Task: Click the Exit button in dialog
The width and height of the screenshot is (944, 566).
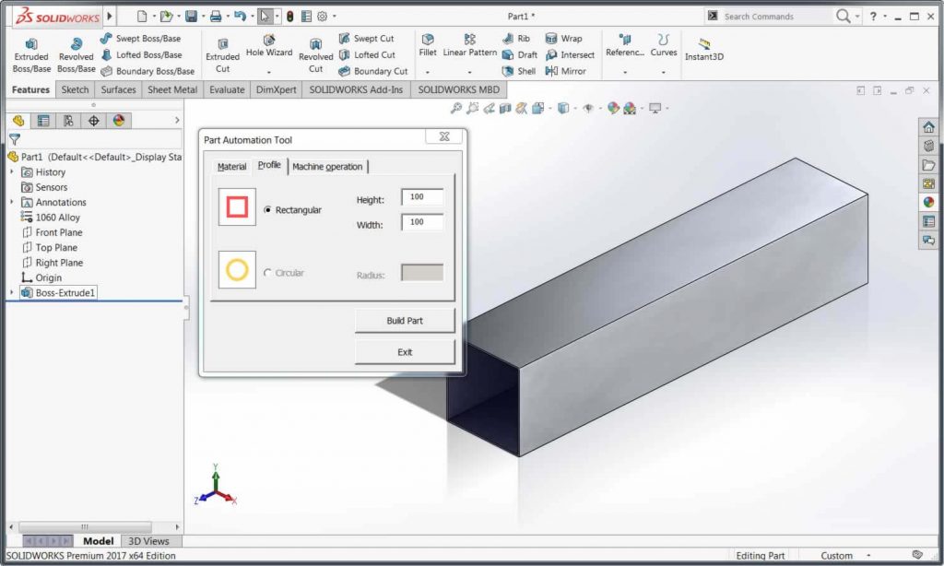Action: (405, 352)
